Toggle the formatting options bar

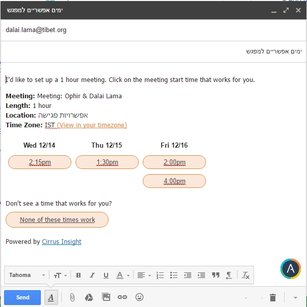pyautogui.click(x=50, y=297)
